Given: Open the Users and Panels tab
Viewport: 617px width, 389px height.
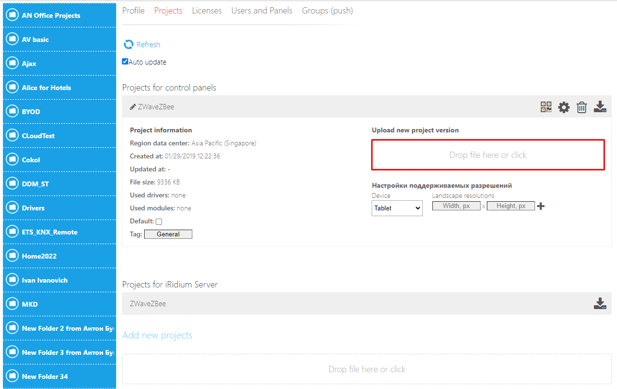Looking at the screenshot, I should (262, 11).
